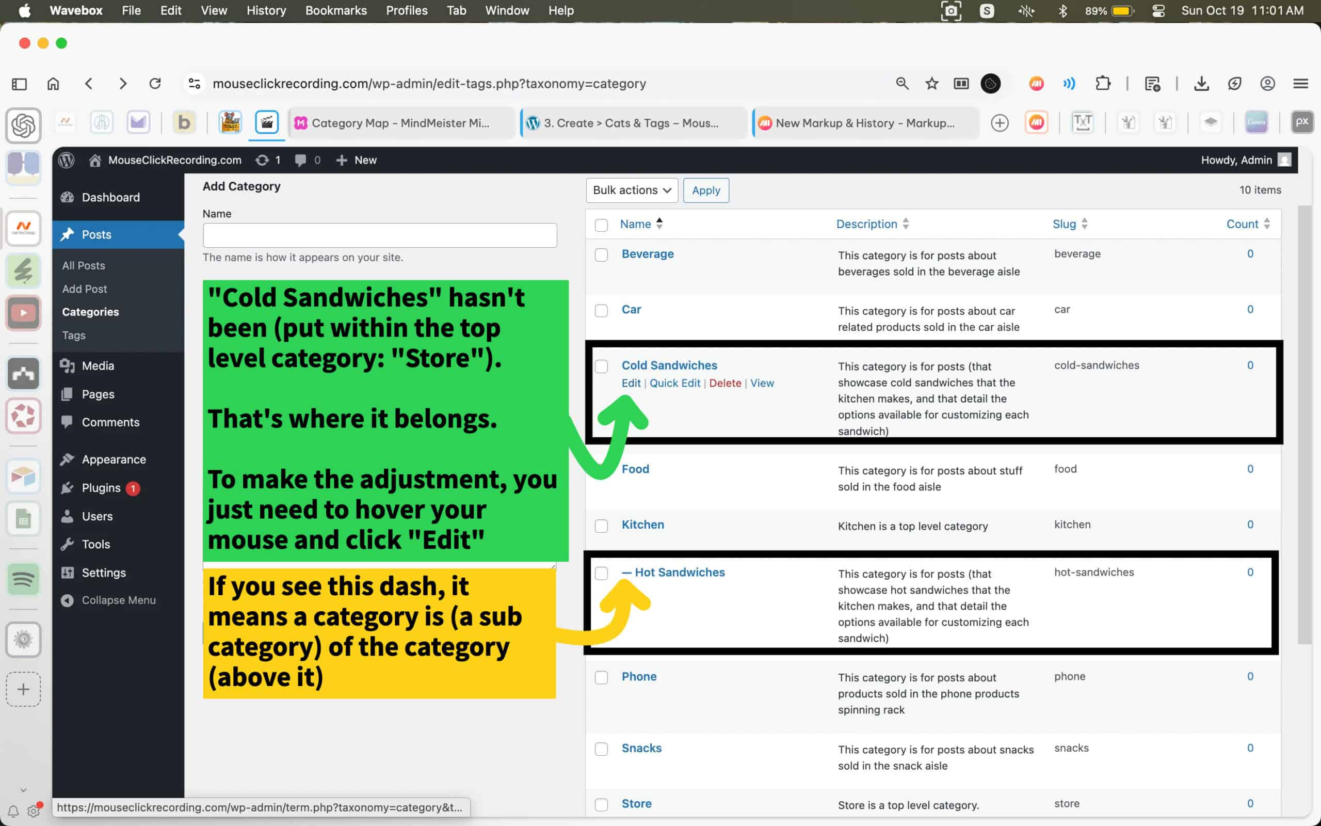The image size is (1321, 826).
Task: Tick the select-all checkbox in header
Action: [601, 225]
